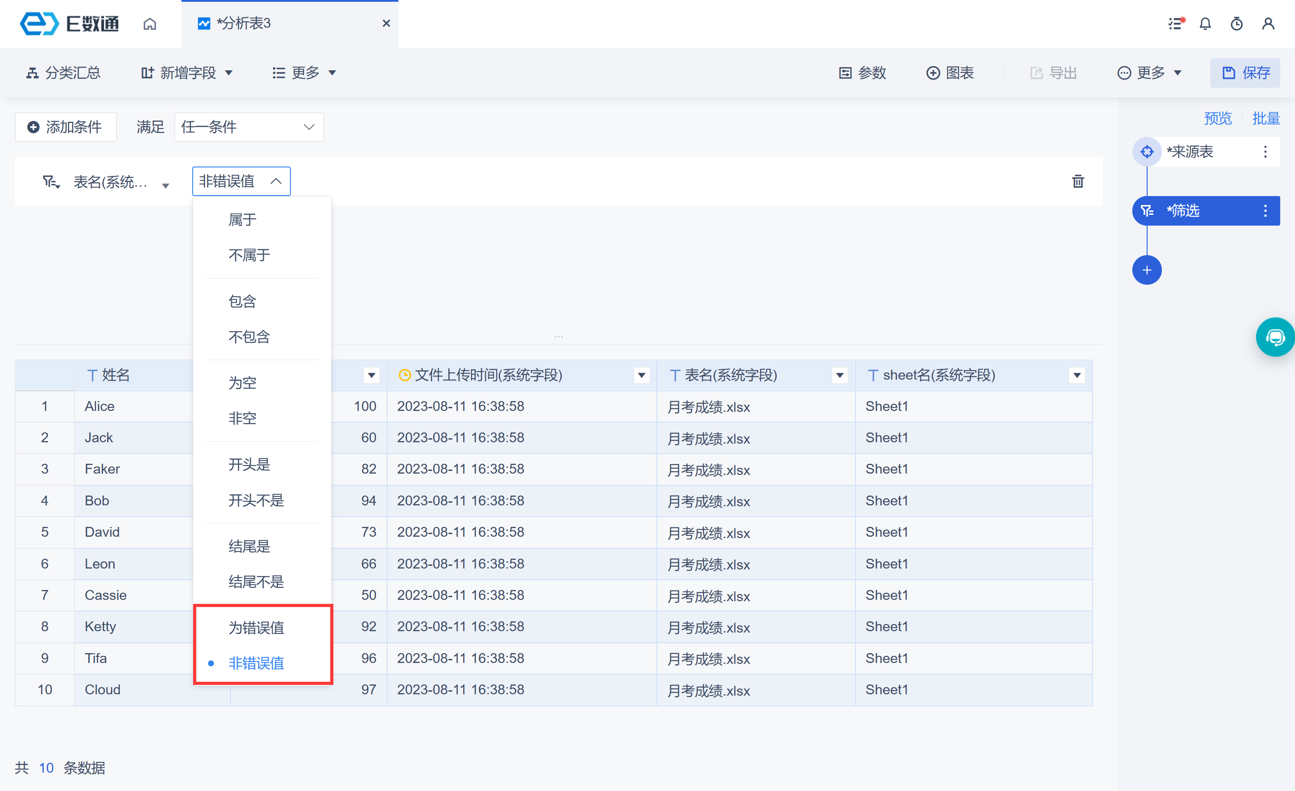Delete the filter condition with trash icon
This screenshot has width=1295, height=791.
point(1078,182)
